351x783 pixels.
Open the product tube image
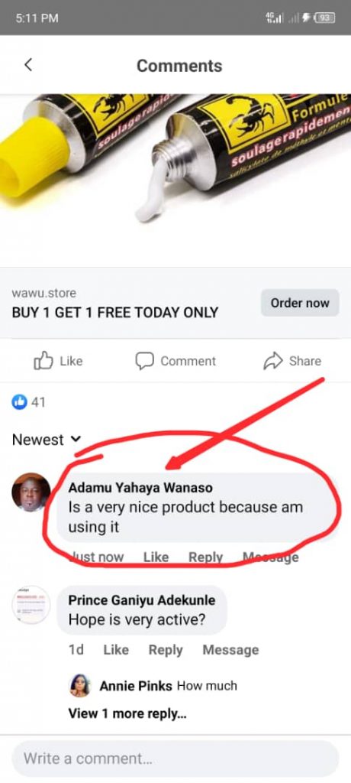(x=175, y=180)
